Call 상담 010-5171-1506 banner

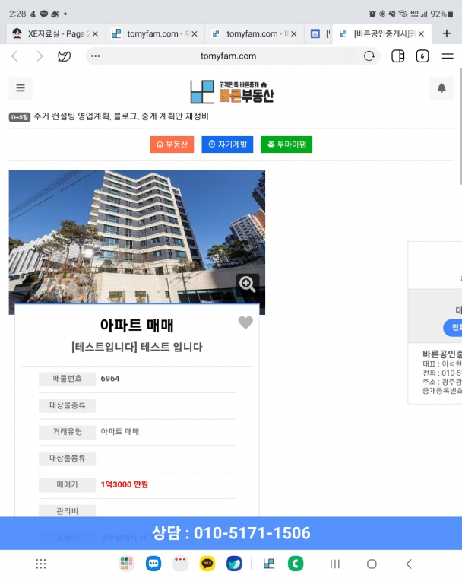tap(231, 533)
